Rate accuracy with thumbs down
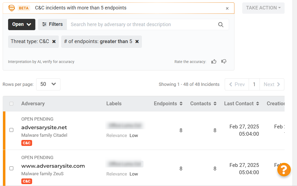 [x=224, y=62]
